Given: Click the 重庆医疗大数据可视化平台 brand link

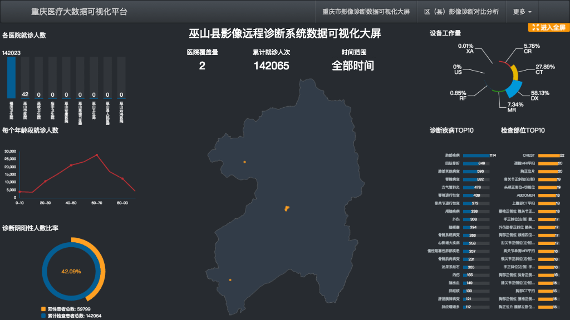Looking at the screenshot, I should click(79, 12).
